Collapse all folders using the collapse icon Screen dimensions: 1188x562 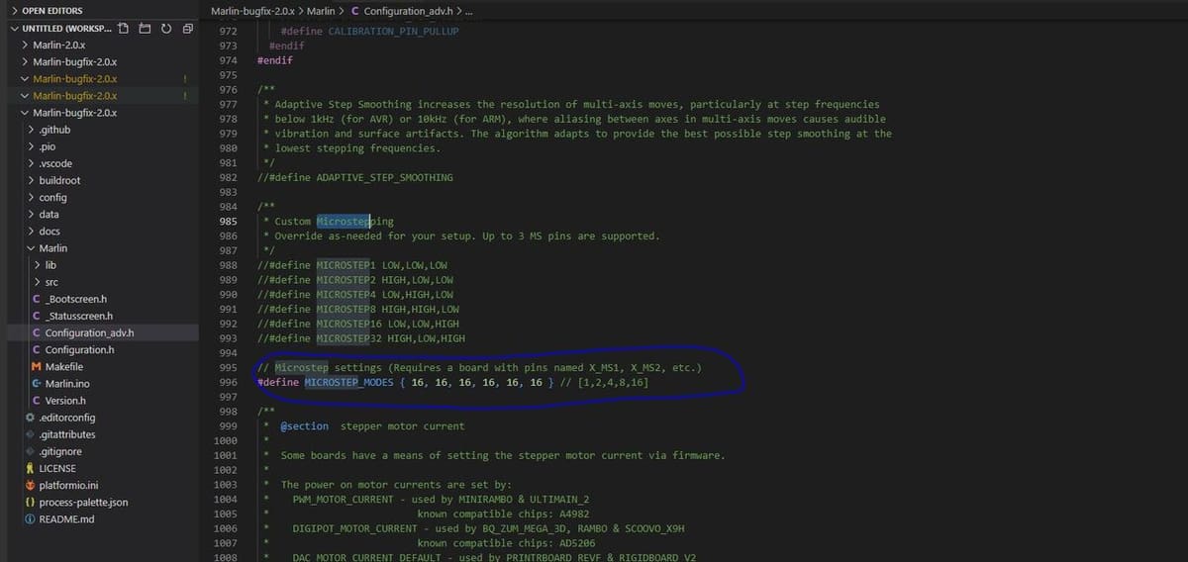186,28
